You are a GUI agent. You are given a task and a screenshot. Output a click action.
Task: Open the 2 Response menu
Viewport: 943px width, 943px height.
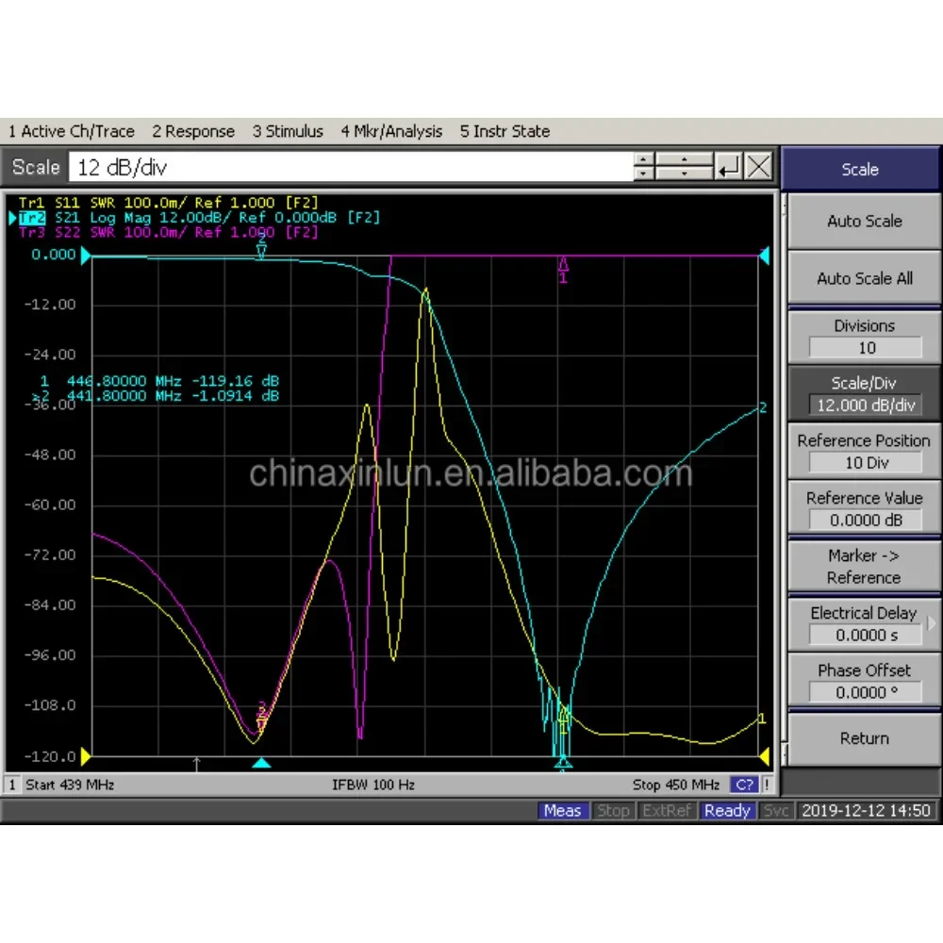193,131
